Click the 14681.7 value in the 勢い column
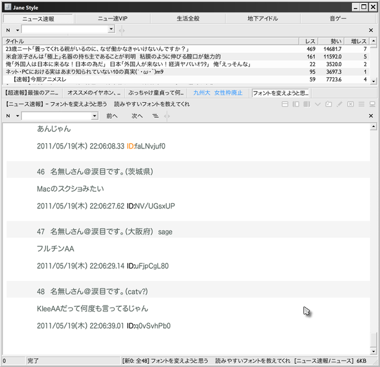Image resolution: width=380 pixels, height=367 pixels. (332, 49)
